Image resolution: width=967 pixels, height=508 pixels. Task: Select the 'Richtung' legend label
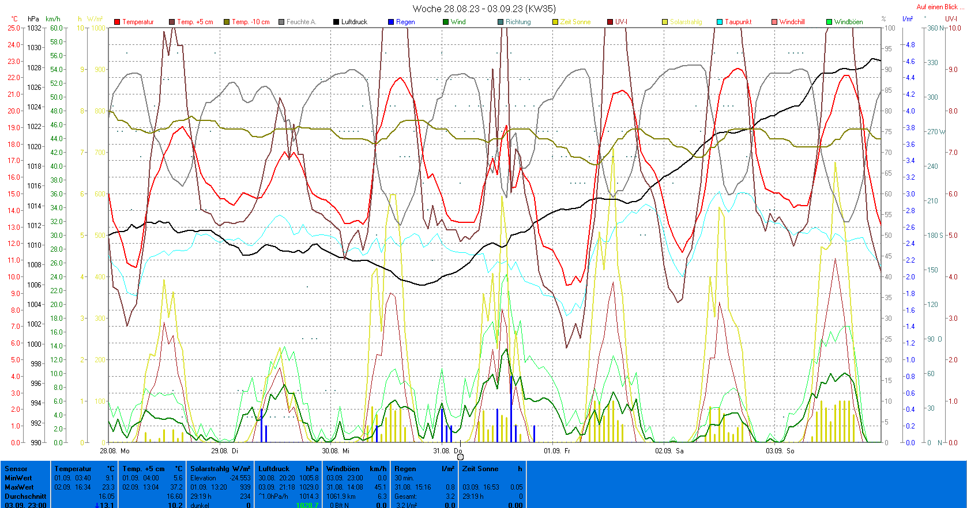pos(518,22)
